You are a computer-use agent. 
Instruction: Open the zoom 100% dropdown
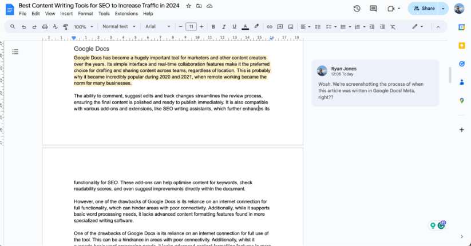83,27
